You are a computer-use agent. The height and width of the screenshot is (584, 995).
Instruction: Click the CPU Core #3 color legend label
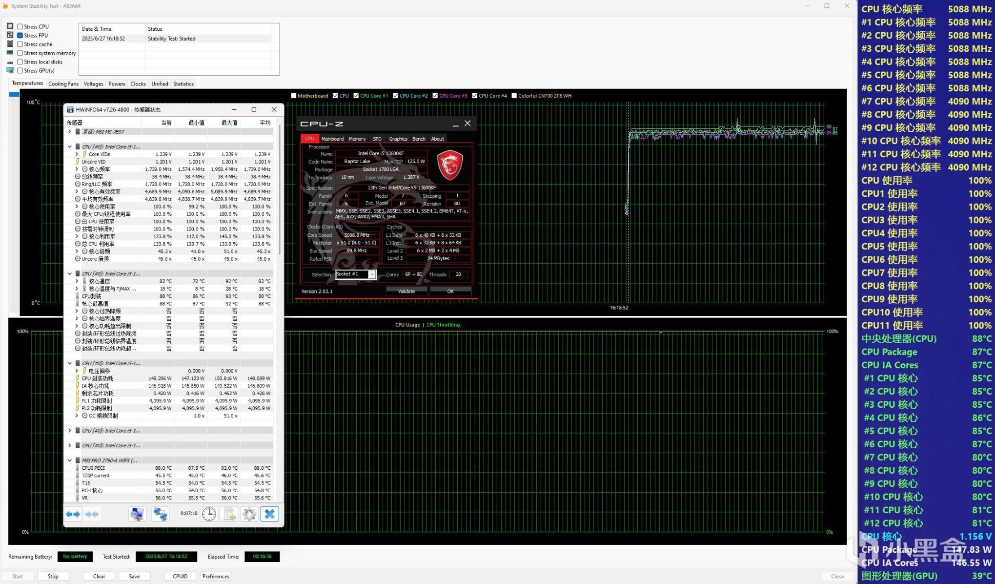click(453, 96)
